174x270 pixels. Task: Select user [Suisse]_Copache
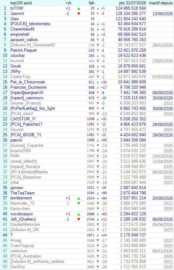[x=27, y=146]
